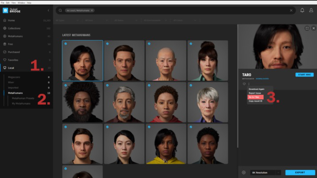Select the bald elderly person thumbnail

(166, 61)
